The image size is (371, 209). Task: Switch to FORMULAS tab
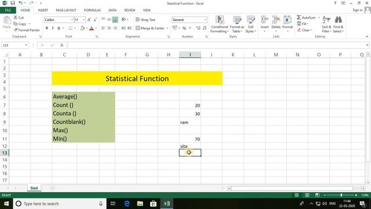click(x=92, y=10)
